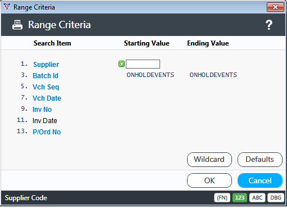Click the Wildcard button
This screenshot has height=208, width=287.
[209, 160]
